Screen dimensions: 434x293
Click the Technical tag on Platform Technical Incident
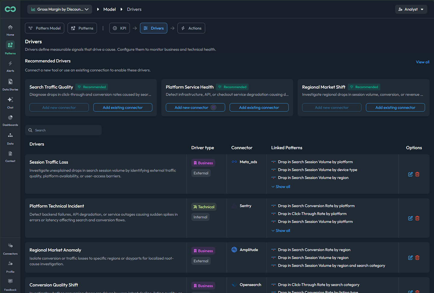204,207
